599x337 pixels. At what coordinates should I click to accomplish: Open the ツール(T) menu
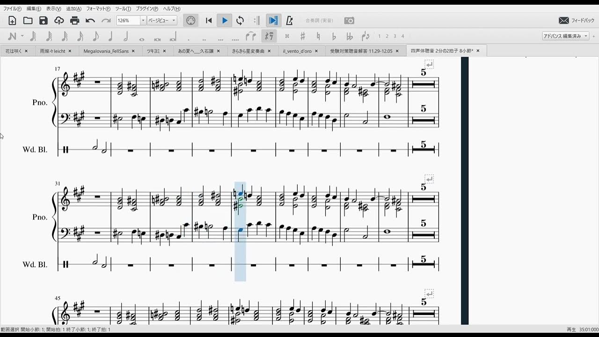(123, 9)
